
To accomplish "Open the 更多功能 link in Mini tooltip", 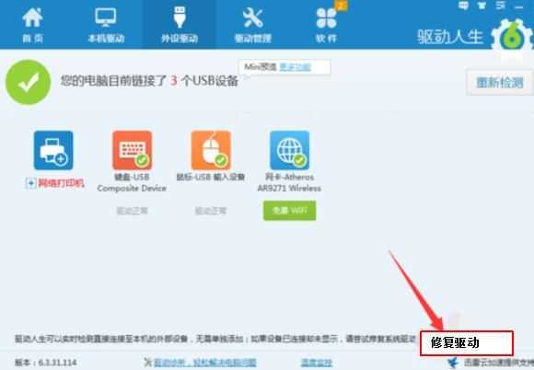I will tap(295, 67).
